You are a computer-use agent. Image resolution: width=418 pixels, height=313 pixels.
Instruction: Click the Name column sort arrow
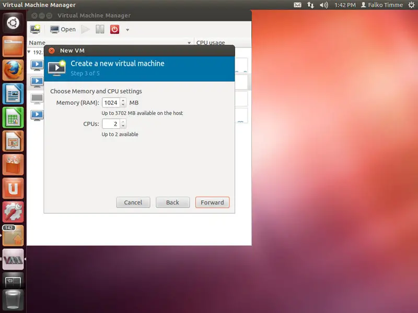coord(189,43)
